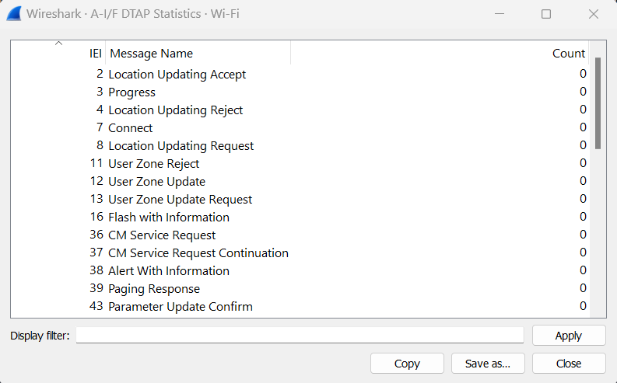Select the Parameter Update Confirm row

181,307
